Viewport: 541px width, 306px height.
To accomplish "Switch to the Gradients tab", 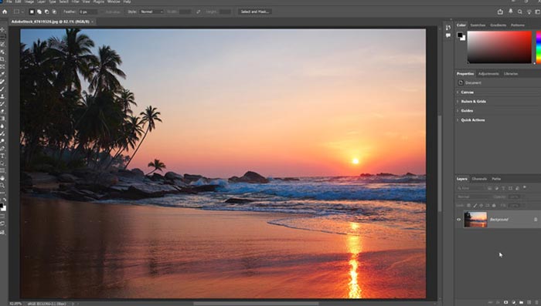I will (x=498, y=25).
